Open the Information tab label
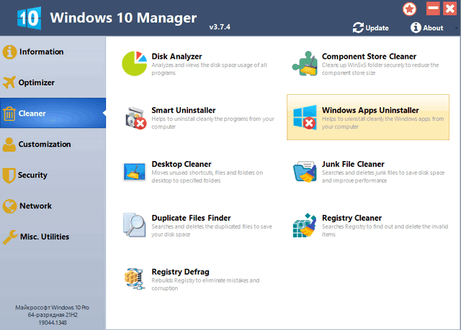 [x=42, y=52]
